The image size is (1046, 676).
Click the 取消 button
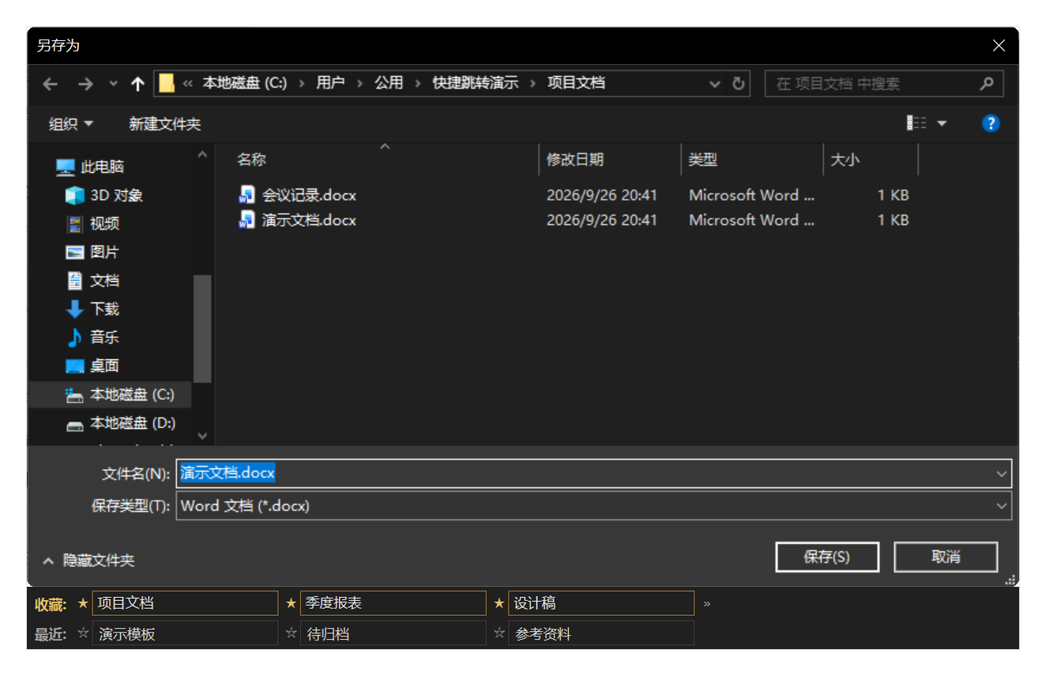pyautogui.click(x=946, y=557)
